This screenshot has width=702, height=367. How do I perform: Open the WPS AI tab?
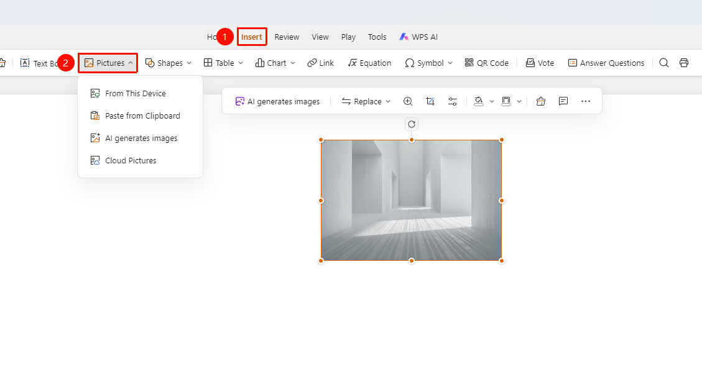(x=418, y=37)
